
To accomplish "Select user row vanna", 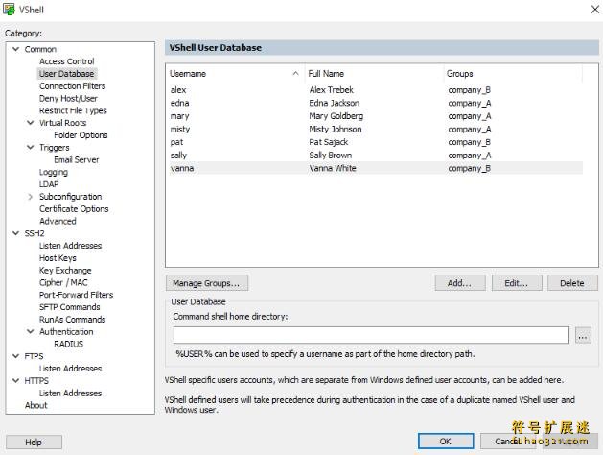I will 375,168.
